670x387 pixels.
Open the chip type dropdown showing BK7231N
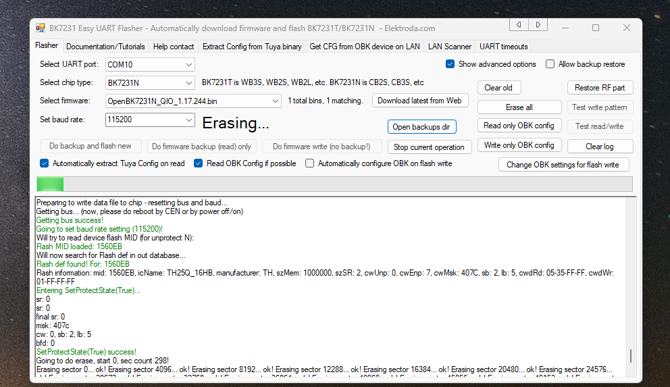pos(150,82)
